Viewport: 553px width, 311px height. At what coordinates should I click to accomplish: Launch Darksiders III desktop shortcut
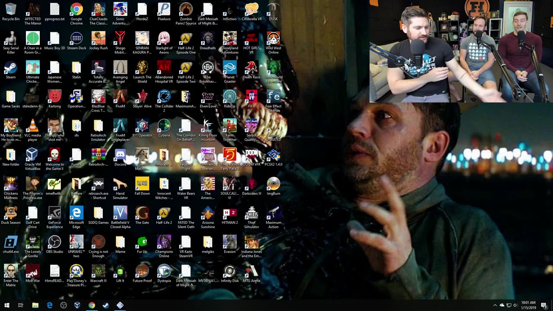[251, 187]
